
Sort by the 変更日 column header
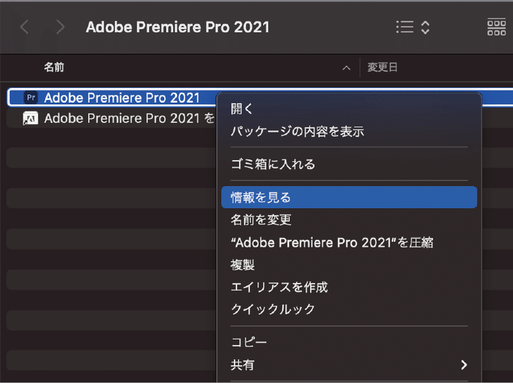pyautogui.click(x=382, y=67)
